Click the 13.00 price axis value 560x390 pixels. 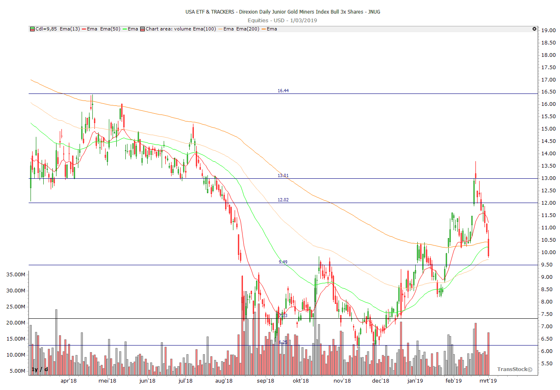[548, 178]
